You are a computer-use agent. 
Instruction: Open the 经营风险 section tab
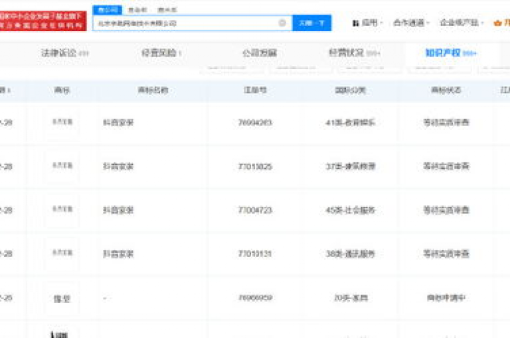coord(161,53)
